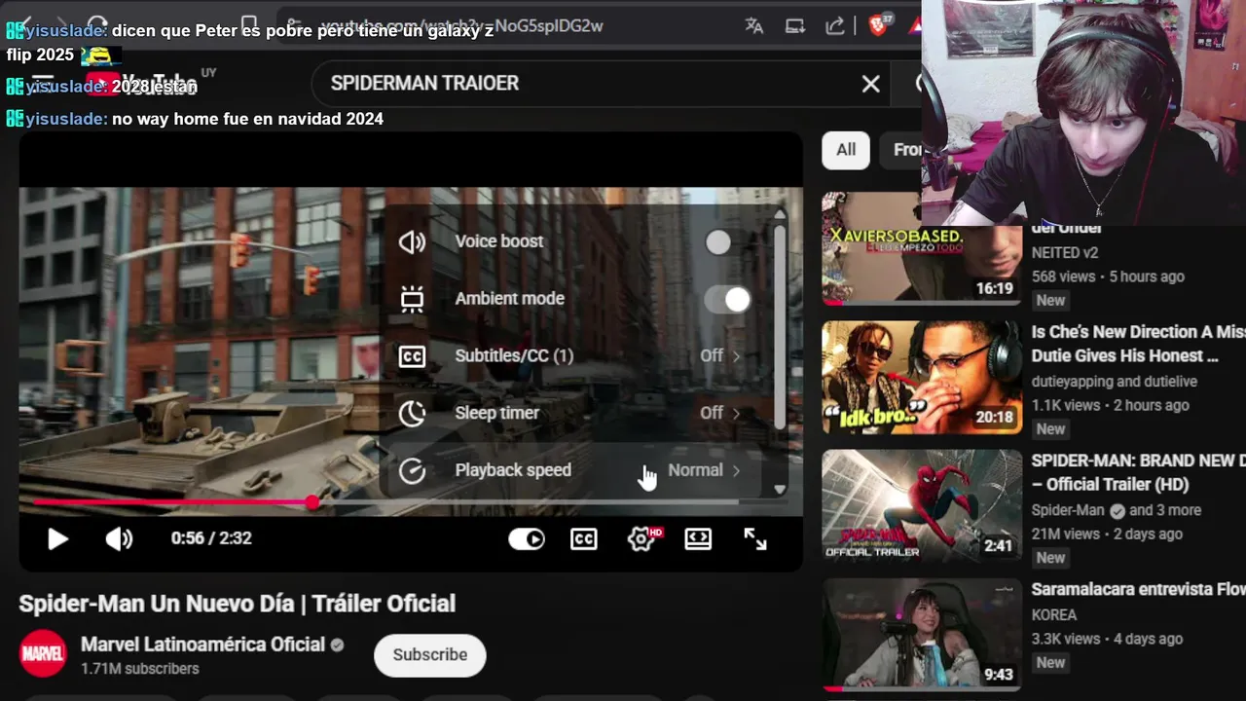Select the All filter chip
Viewport: 1246px width, 701px height.
(846, 150)
